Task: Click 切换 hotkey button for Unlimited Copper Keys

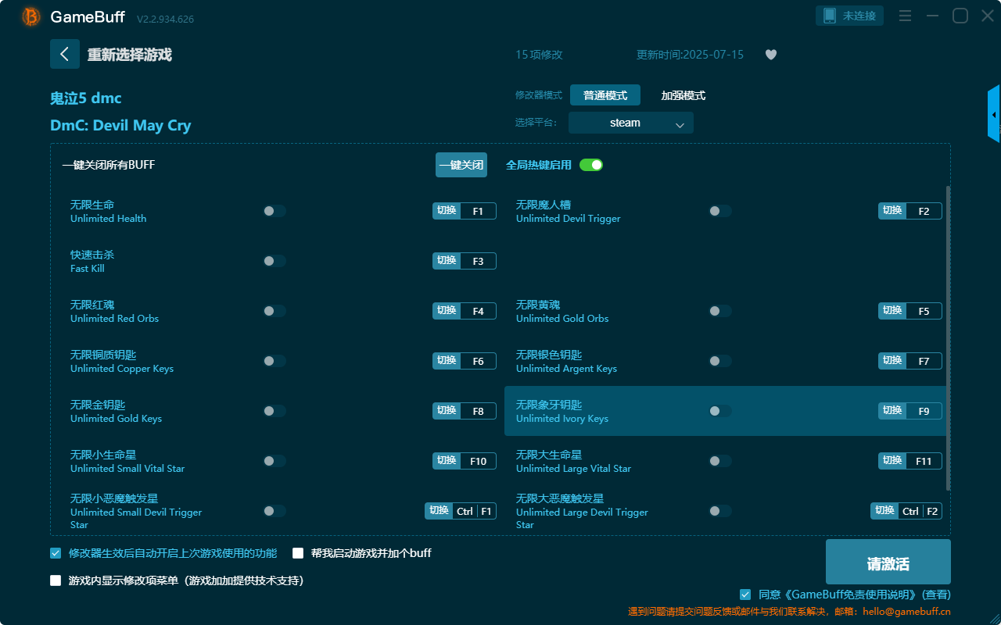Action: (x=447, y=361)
